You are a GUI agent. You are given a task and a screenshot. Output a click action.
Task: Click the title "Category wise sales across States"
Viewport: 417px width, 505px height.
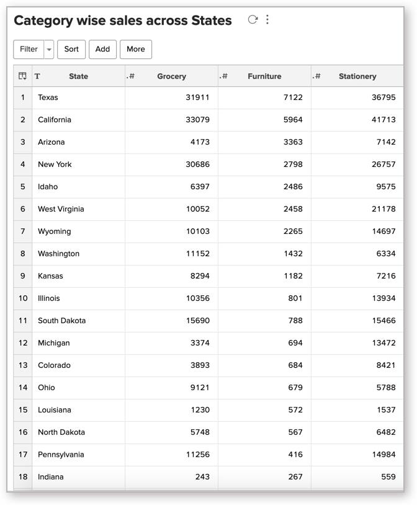(123, 20)
